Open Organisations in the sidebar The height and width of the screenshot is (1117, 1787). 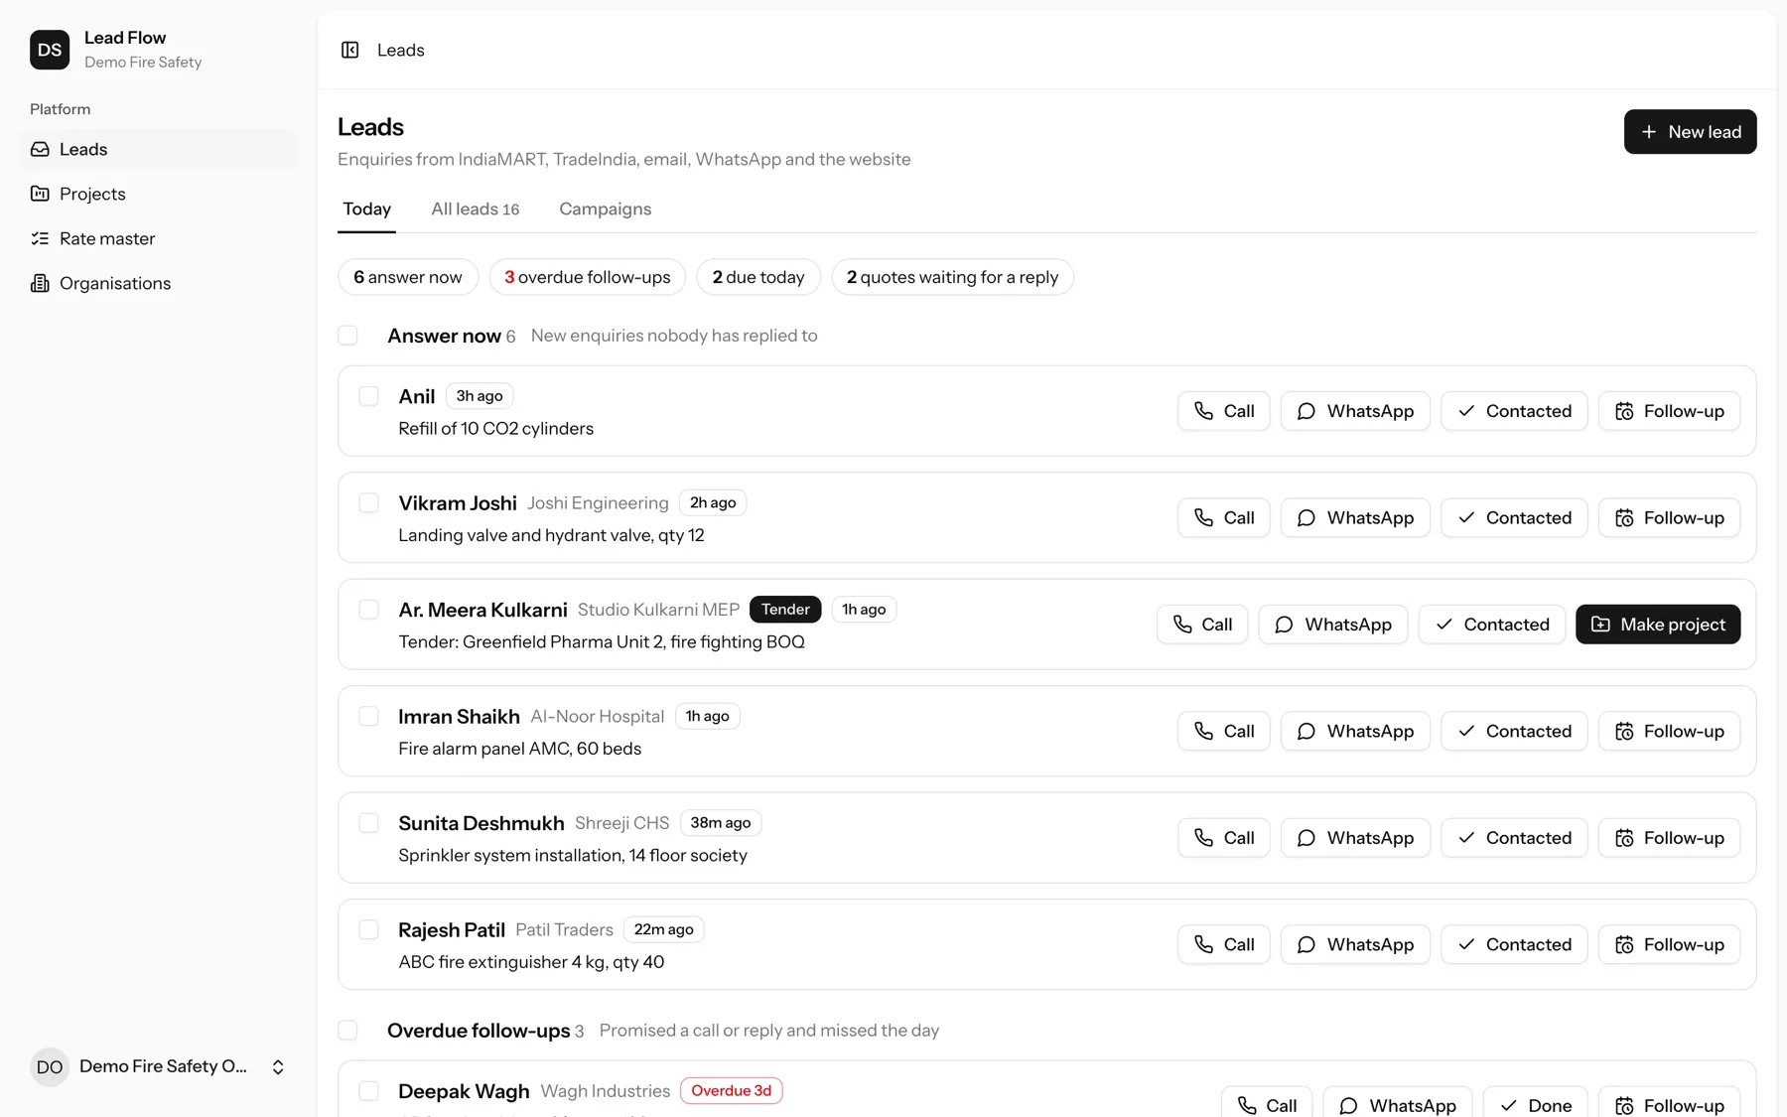coord(159,283)
